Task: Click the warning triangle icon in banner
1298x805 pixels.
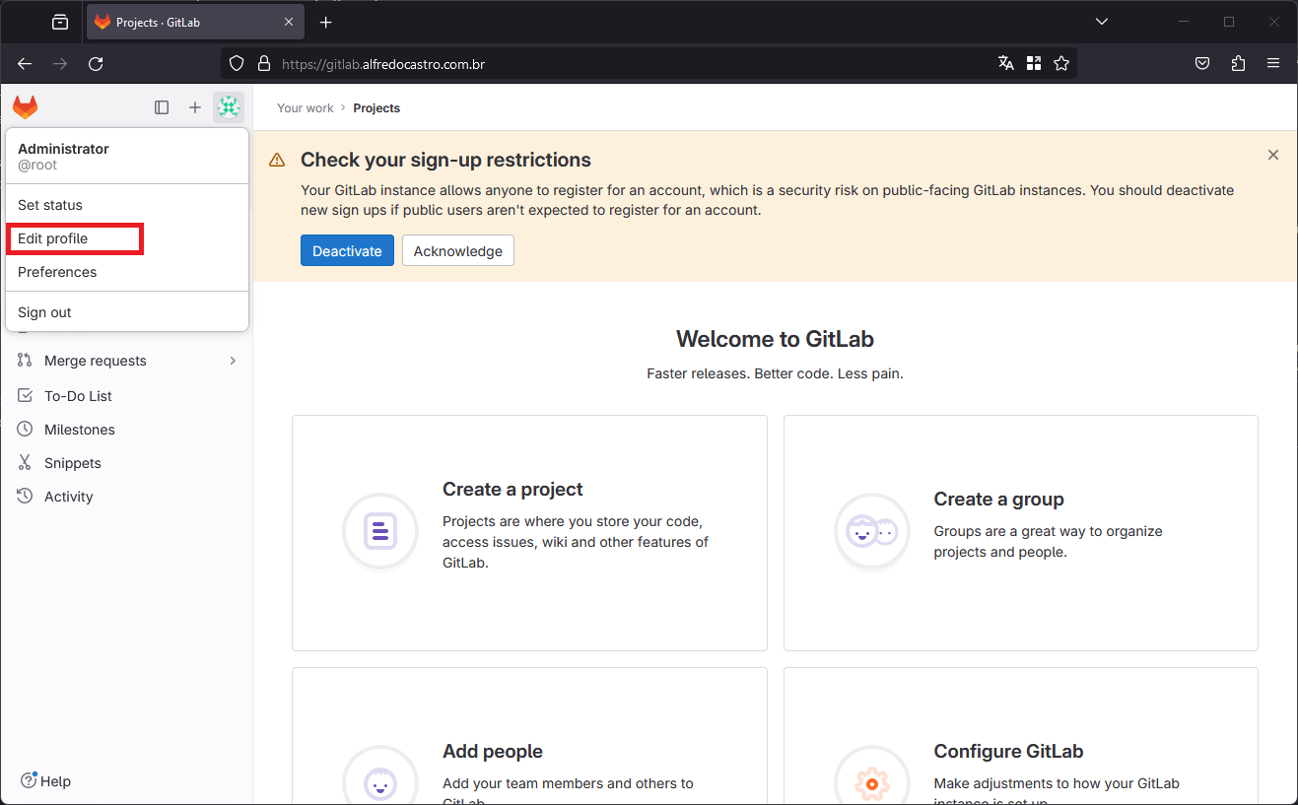Action: click(x=277, y=160)
